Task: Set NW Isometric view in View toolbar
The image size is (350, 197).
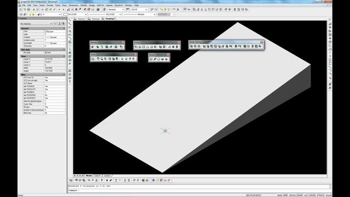Action: click(x=133, y=59)
